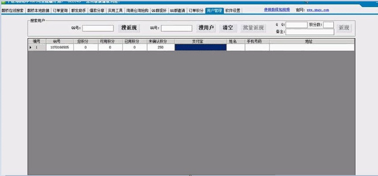The height and width of the screenshot is (176, 378).
Task: Click the 搜用户 button
Action: 206,28
